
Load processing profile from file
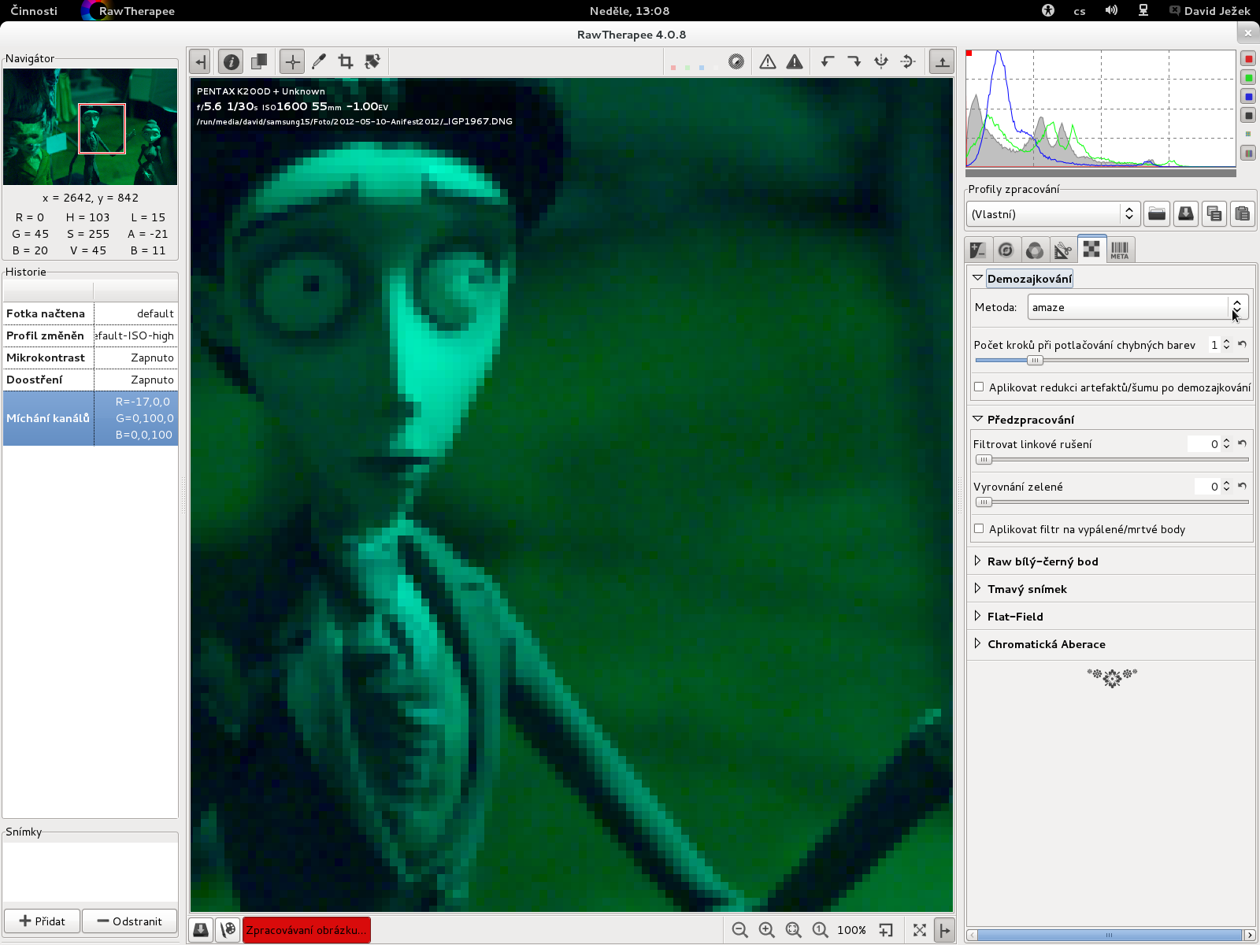(x=1157, y=214)
